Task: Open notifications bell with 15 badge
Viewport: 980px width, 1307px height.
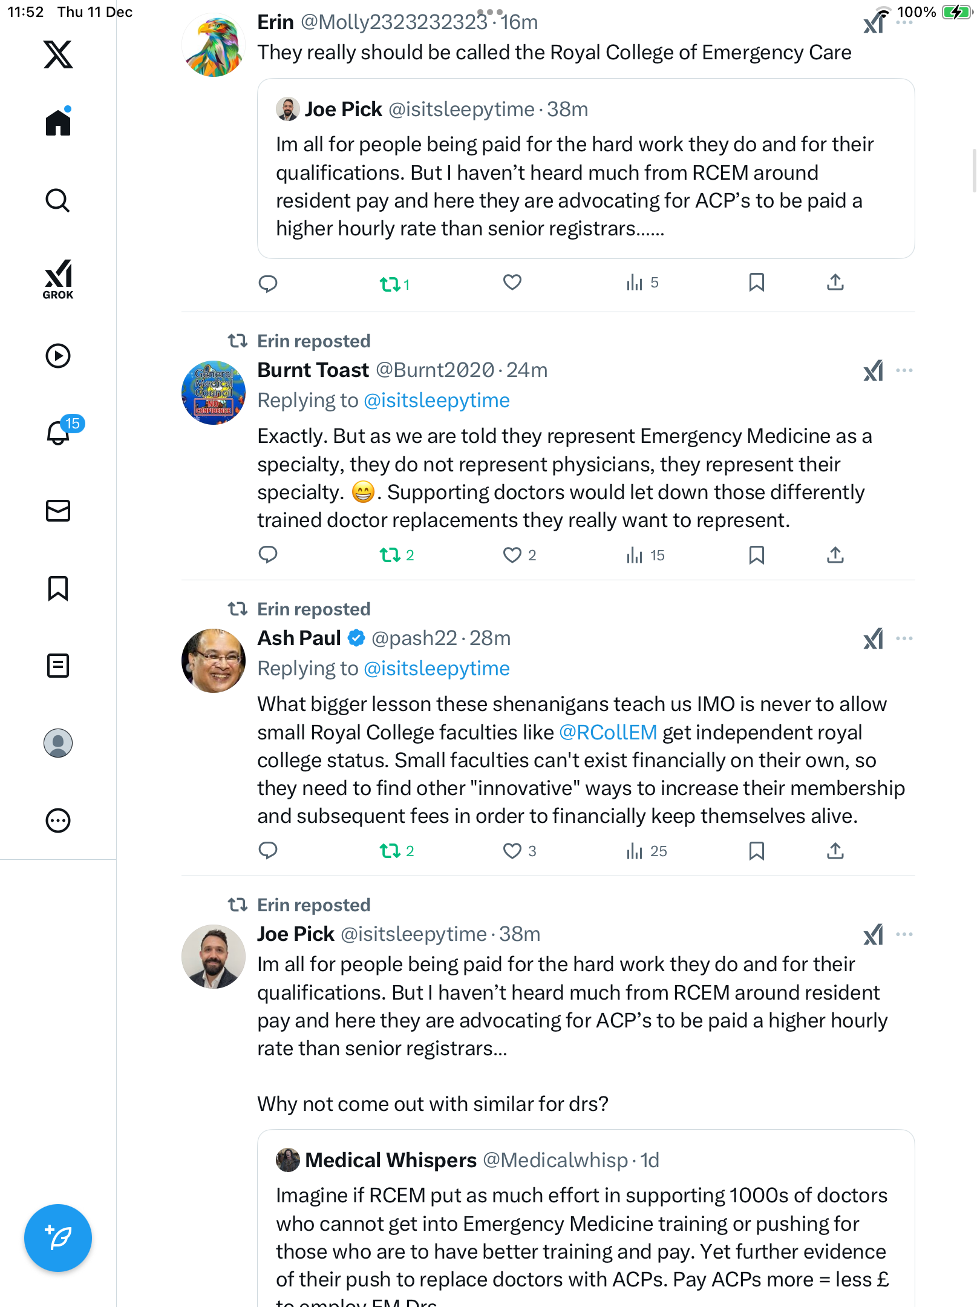Action: [59, 432]
